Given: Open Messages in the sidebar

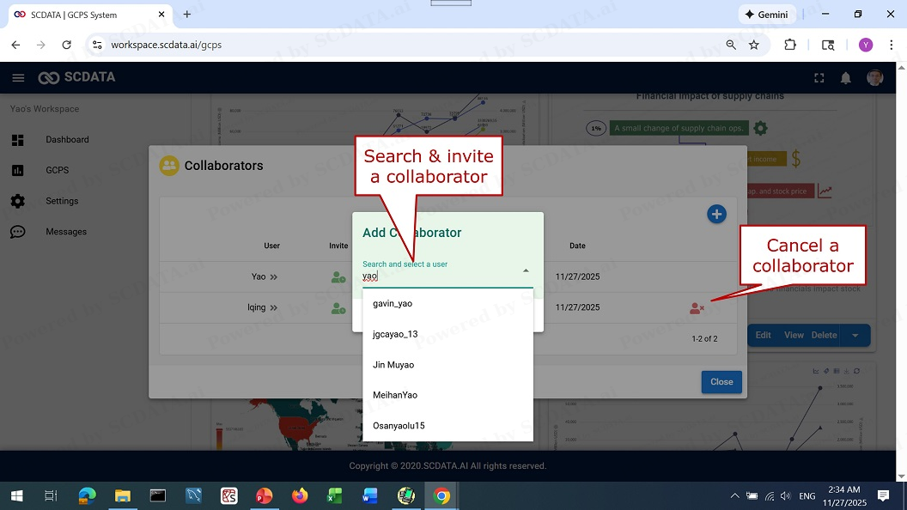Looking at the screenshot, I should pos(66,232).
